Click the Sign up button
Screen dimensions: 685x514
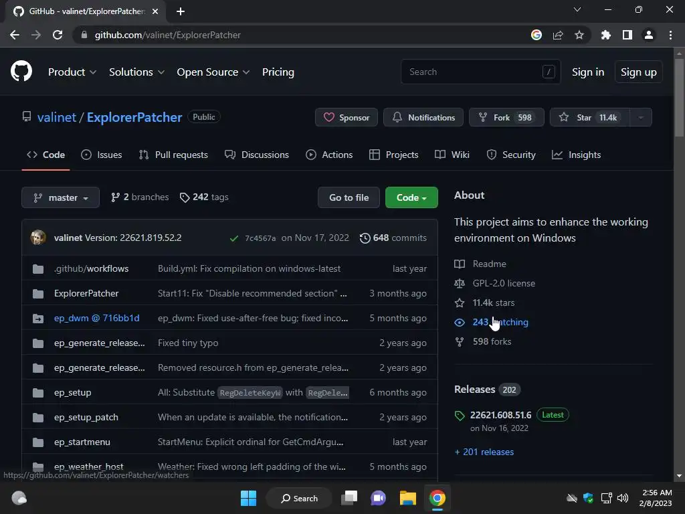638,72
